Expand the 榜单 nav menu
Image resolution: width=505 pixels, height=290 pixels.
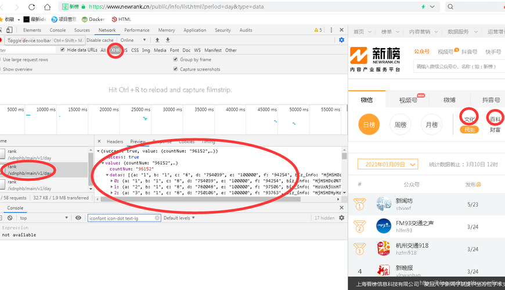[x=390, y=31]
